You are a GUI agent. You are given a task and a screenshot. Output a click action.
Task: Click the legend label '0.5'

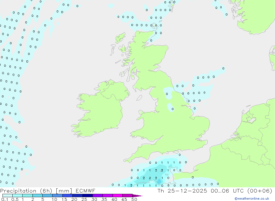pos(15,199)
